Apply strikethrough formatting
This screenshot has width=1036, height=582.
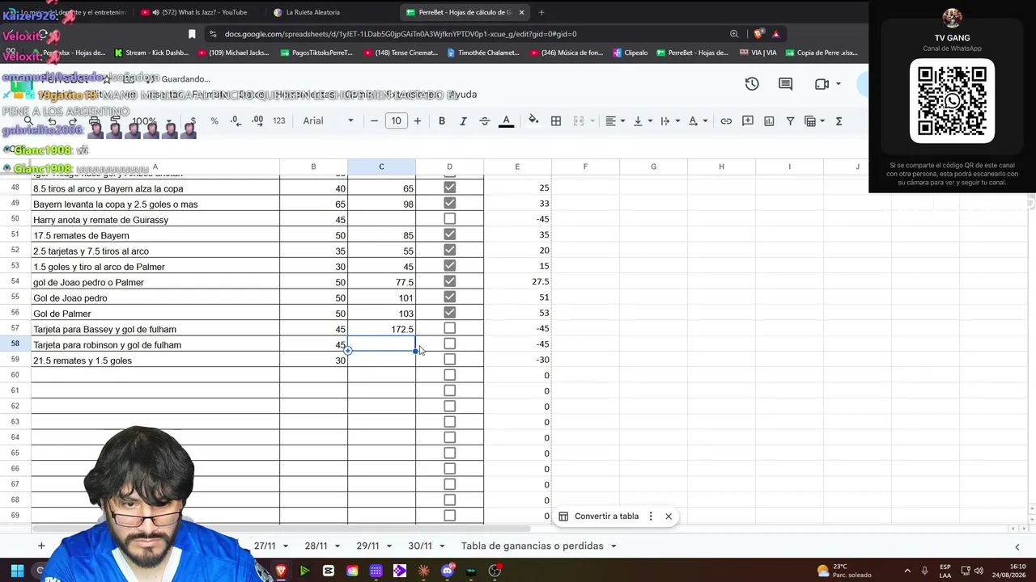pyautogui.click(x=485, y=121)
